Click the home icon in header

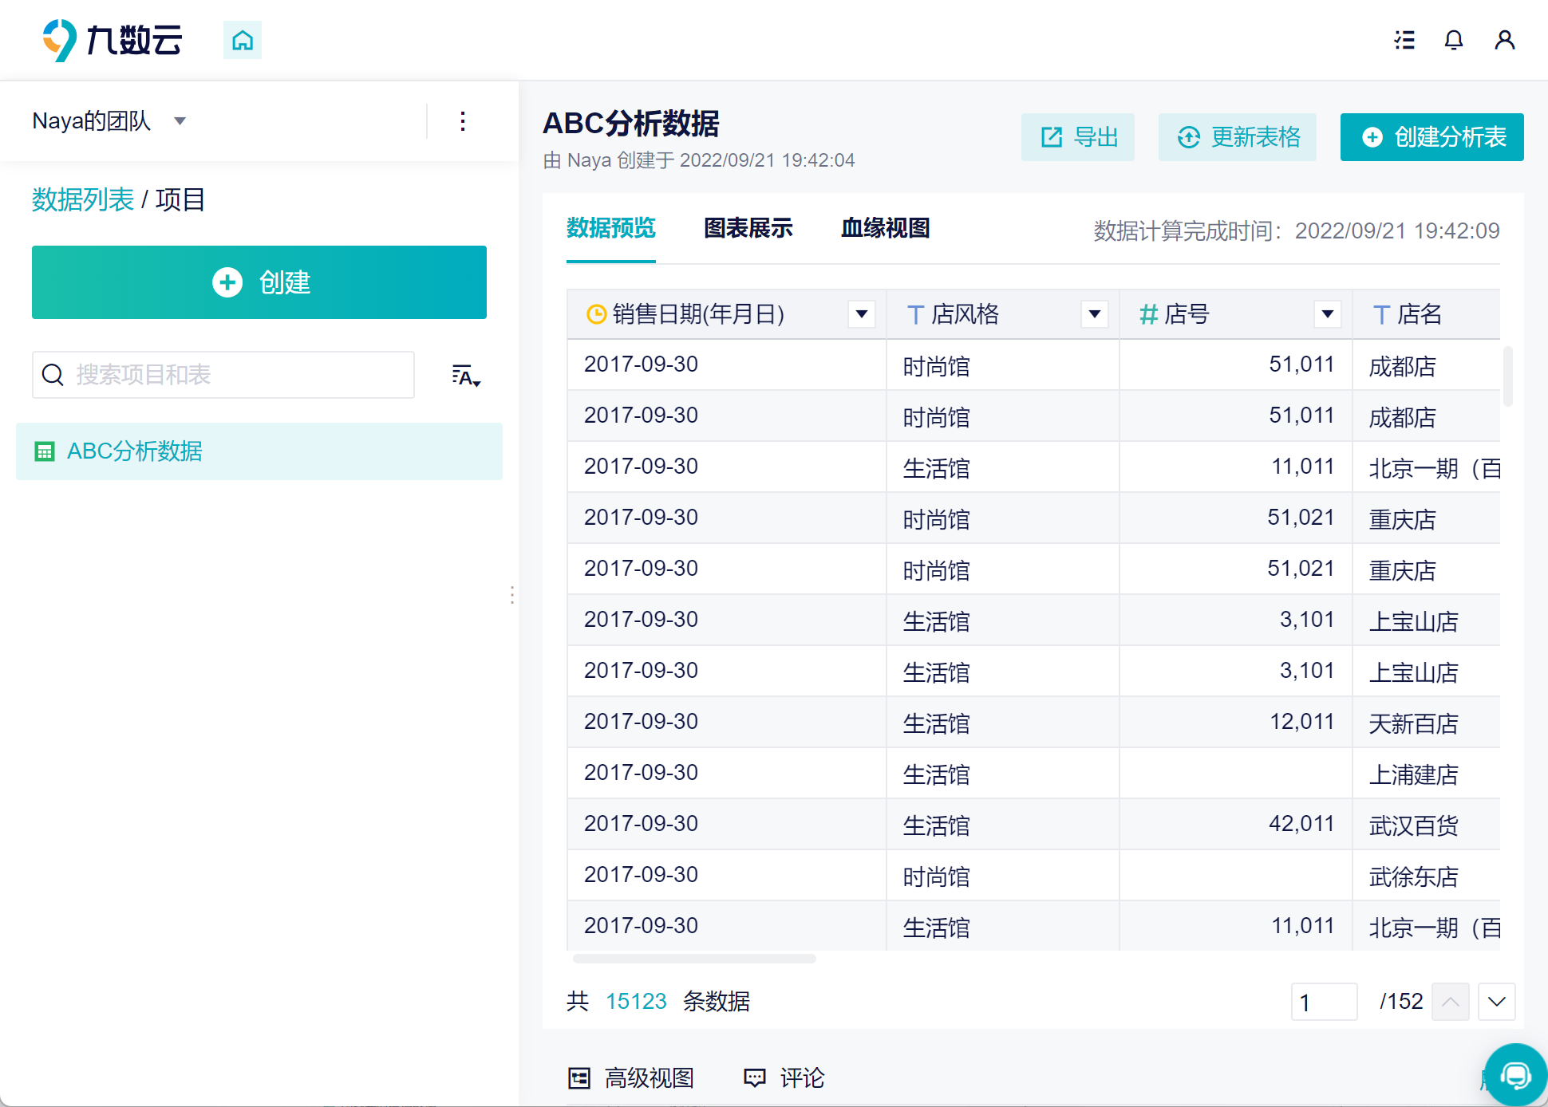click(242, 40)
